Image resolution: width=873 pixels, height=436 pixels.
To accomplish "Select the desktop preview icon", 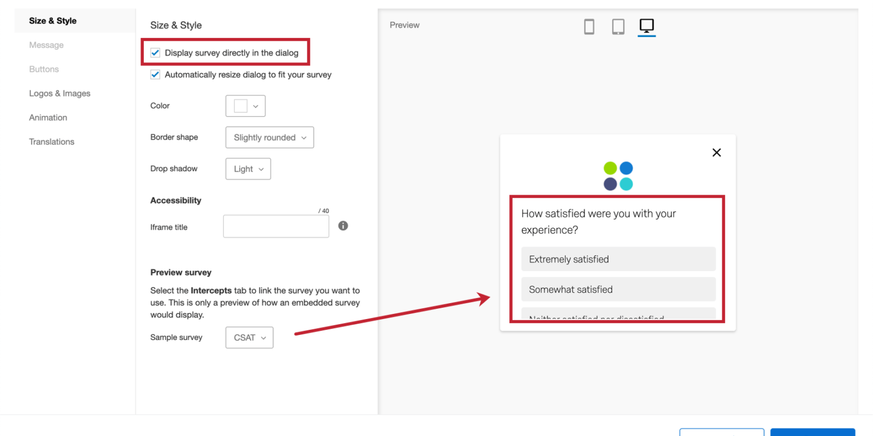I will click(x=647, y=25).
